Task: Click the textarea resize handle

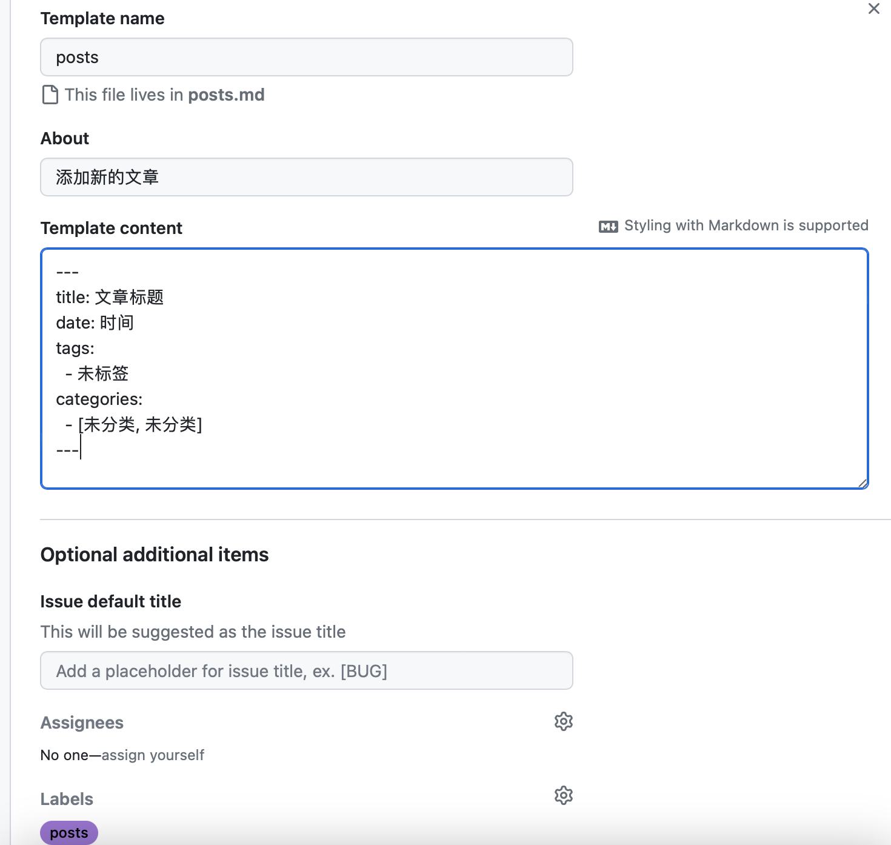Action: 863,483
